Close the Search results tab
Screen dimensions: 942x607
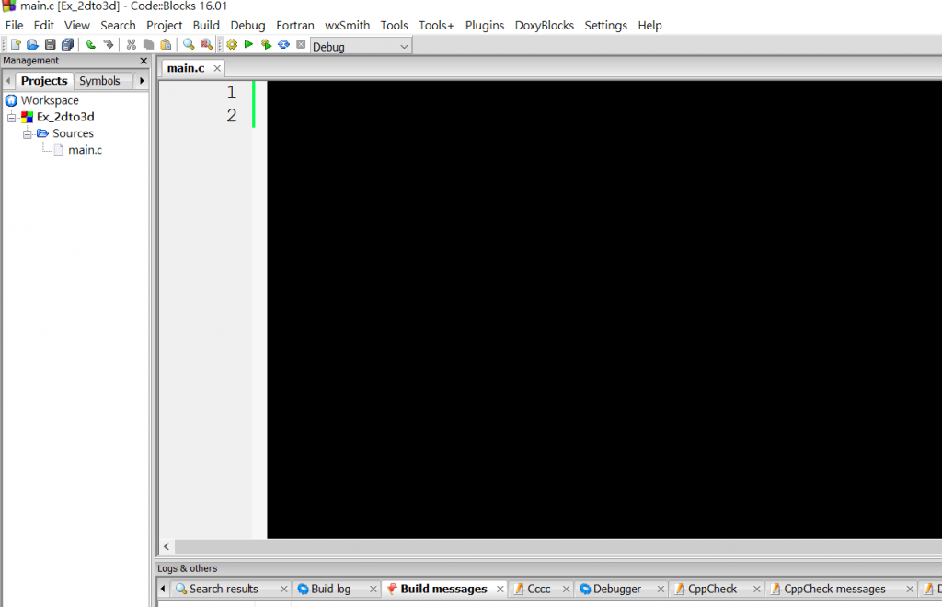pos(283,590)
